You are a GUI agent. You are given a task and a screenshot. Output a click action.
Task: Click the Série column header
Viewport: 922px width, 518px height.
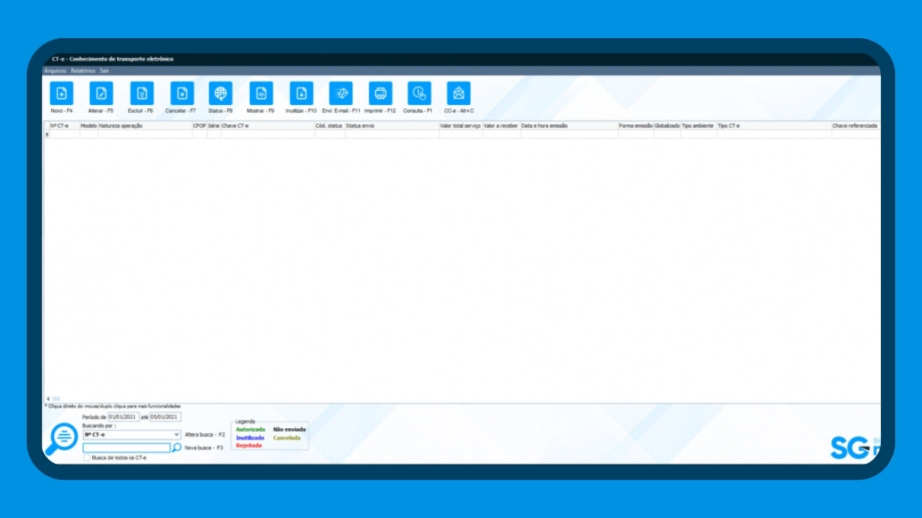214,126
